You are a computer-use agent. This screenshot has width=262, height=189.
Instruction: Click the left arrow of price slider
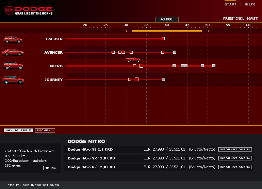pos(126,31)
